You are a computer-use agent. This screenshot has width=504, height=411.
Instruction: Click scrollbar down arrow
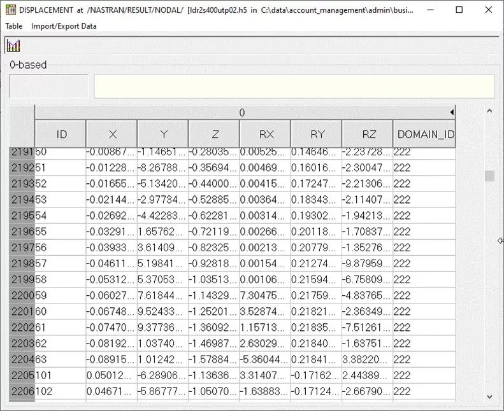[489, 396]
